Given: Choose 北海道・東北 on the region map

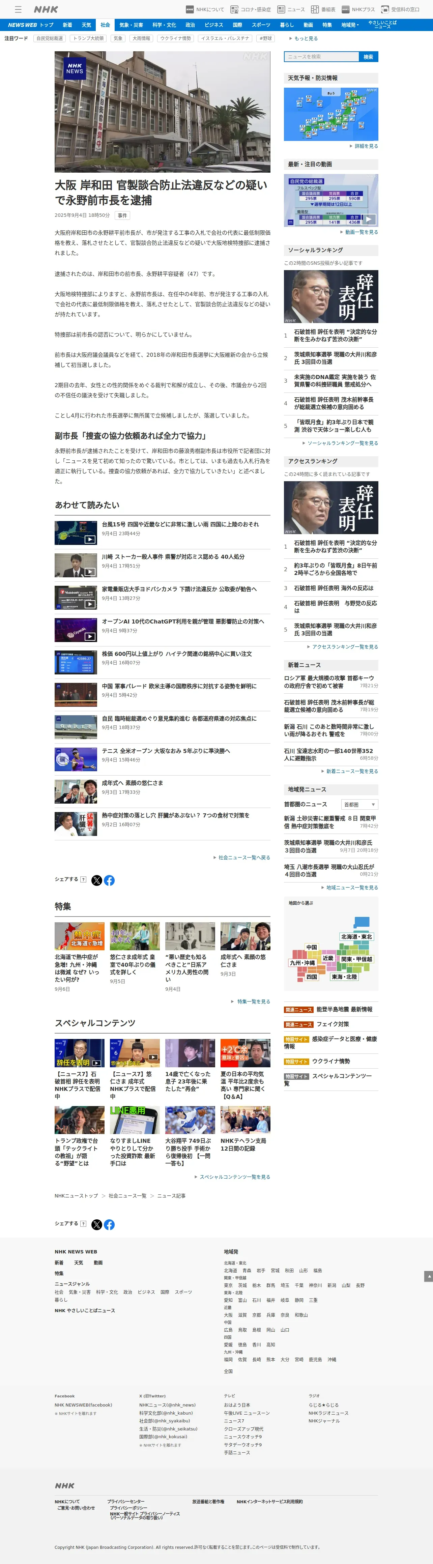Looking at the screenshot, I should click(x=356, y=937).
